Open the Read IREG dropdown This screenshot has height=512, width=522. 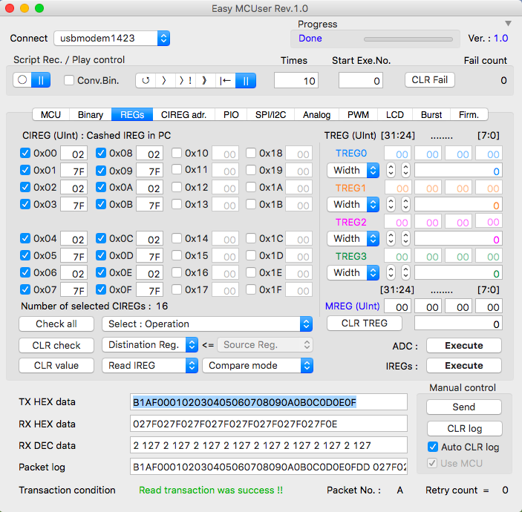click(150, 366)
